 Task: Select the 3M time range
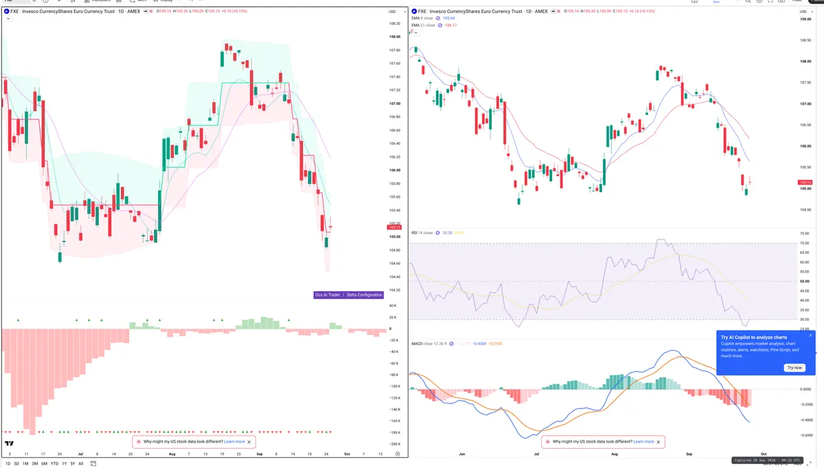point(35,464)
